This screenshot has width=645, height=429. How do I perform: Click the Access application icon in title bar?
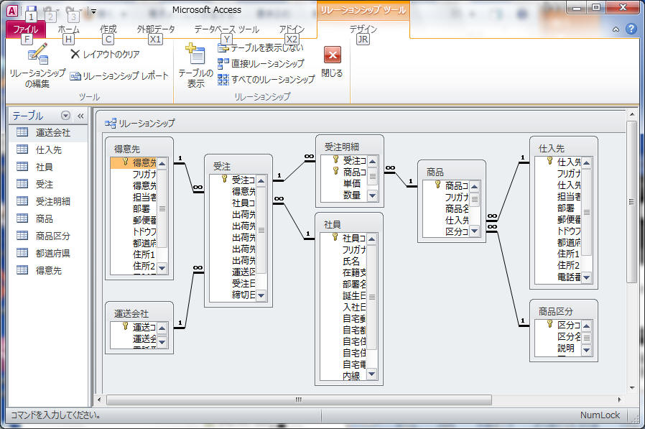click(x=12, y=11)
